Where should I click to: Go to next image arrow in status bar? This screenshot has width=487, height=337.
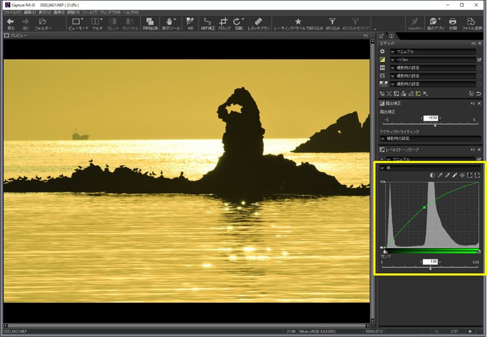[471, 331]
